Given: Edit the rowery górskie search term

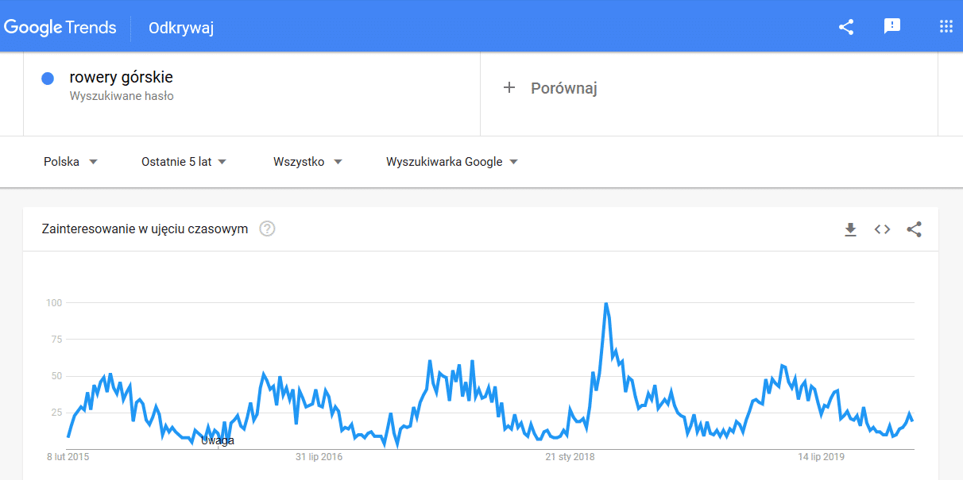Looking at the screenshot, I should click(x=121, y=78).
